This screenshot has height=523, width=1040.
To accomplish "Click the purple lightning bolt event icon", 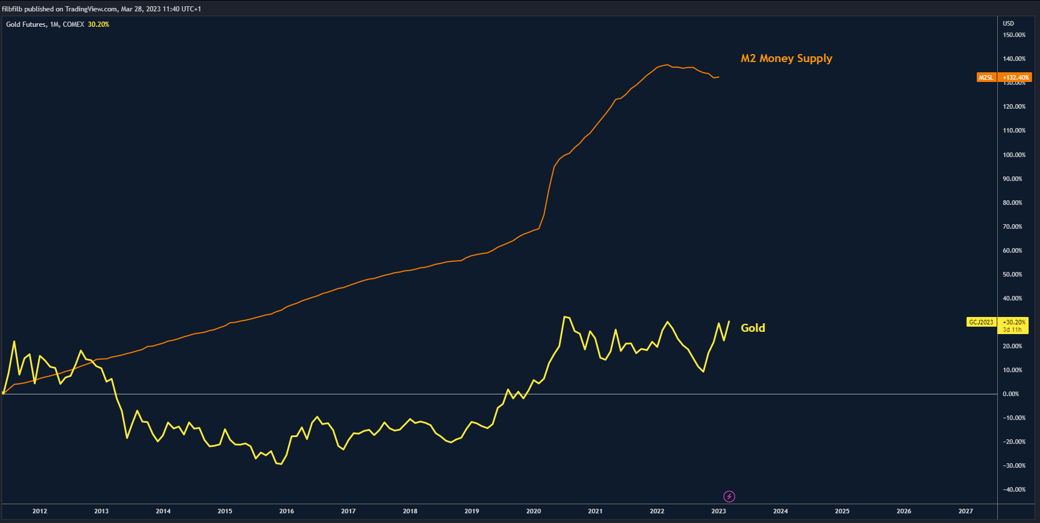I will point(729,496).
